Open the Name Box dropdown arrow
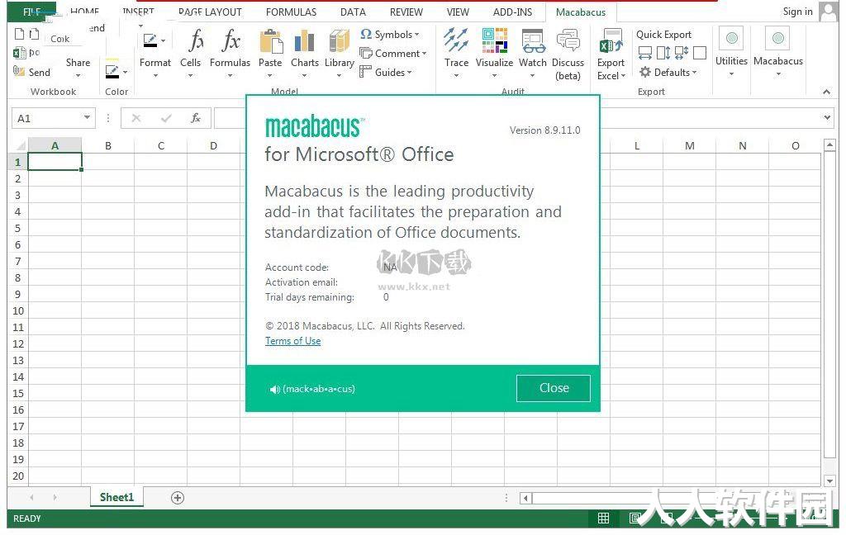This screenshot has width=846, height=535. click(x=87, y=117)
